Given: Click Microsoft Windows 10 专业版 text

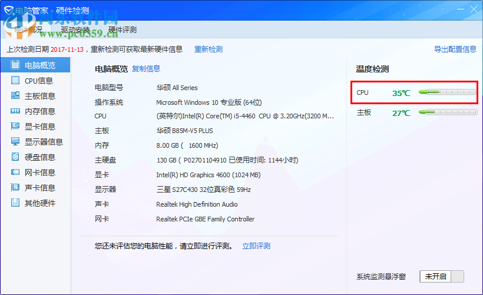Looking at the screenshot, I should 209,102.
